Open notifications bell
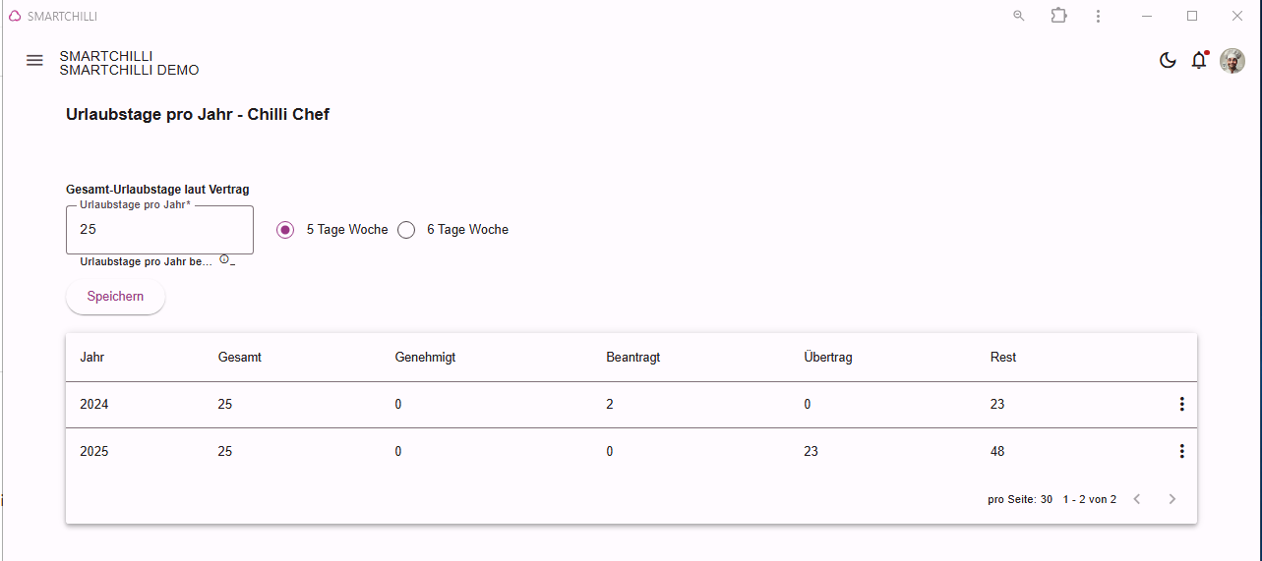This screenshot has width=1262, height=561. click(x=1198, y=61)
